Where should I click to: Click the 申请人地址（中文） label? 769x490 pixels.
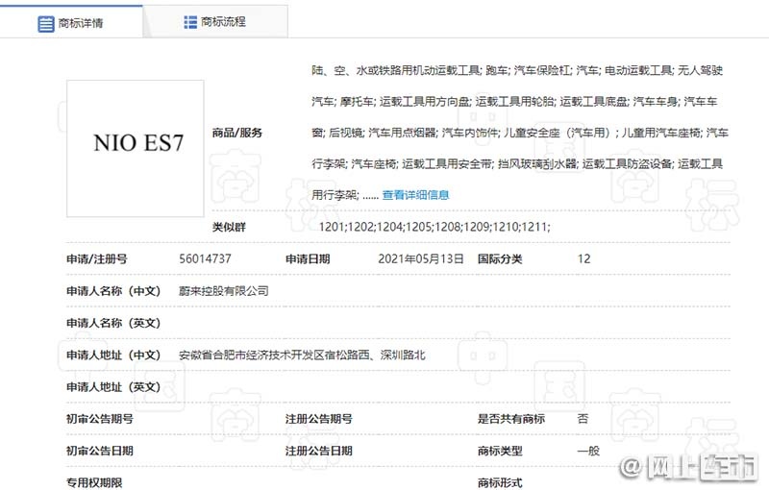coord(113,355)
